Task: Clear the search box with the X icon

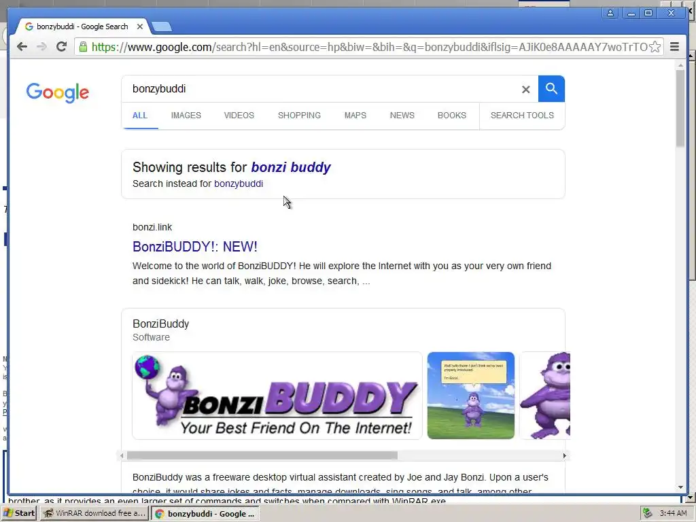Action: click(526, 89)
